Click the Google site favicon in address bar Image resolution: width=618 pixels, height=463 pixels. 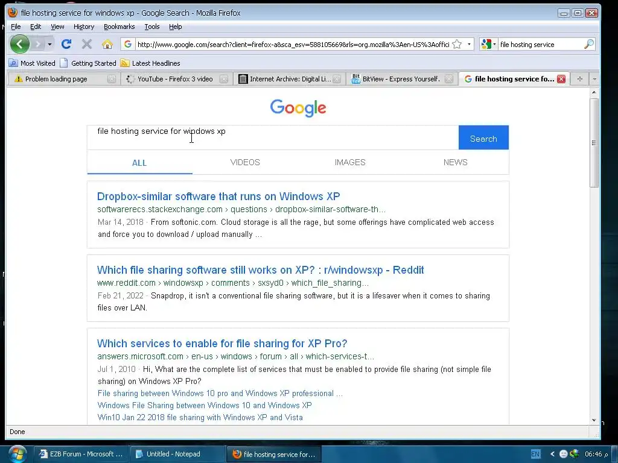click(128, 44)
